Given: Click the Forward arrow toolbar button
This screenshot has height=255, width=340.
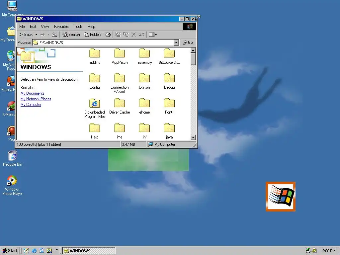Looking at the screenshot, I should coord(42,35).
